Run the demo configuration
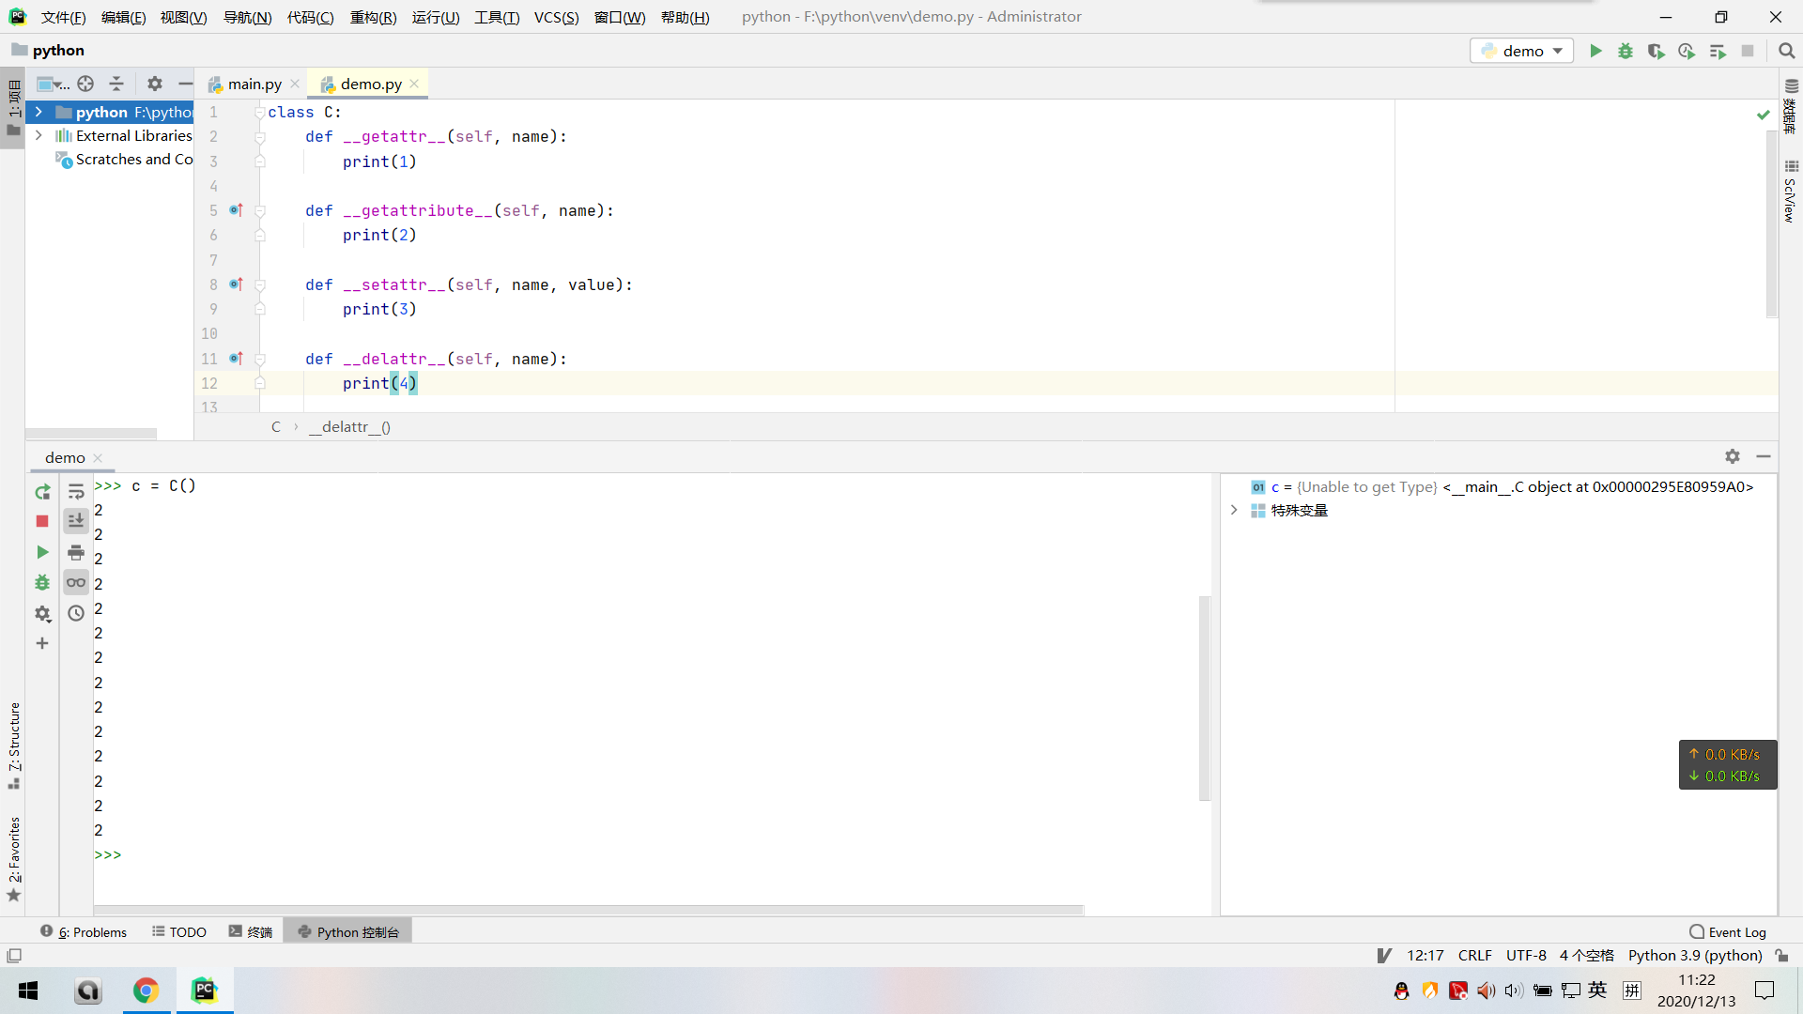1803x1014 pixels. [x=1595, y=51]
